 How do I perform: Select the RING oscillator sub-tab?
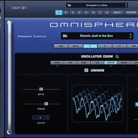84,62
